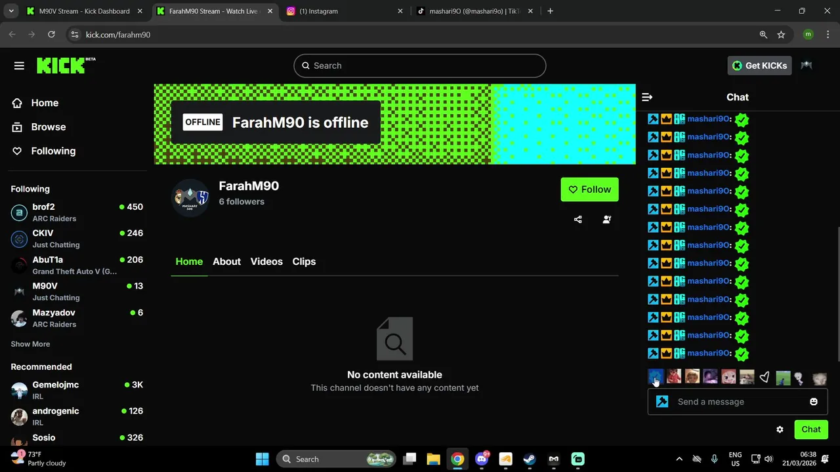Open Browse in the sidebar
Screen dimensions: 840x472
click(x=49, y=127)
